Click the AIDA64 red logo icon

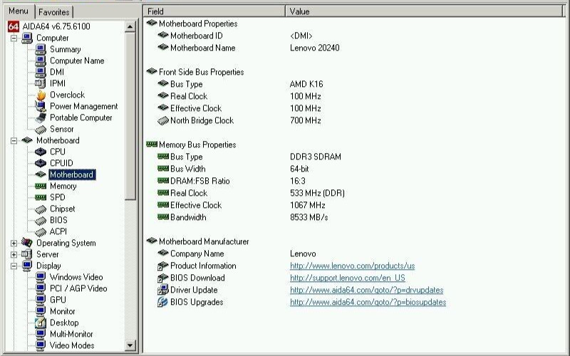[x=14, y=26]
